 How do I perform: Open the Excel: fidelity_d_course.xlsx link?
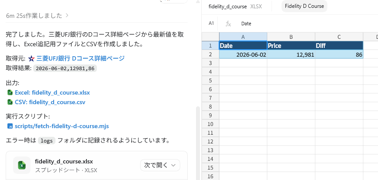pyautogui.click(x=52, y=92)
